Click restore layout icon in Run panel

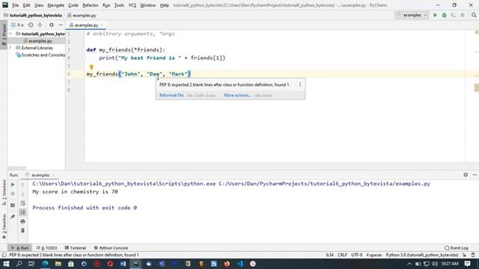coord(13,205)
